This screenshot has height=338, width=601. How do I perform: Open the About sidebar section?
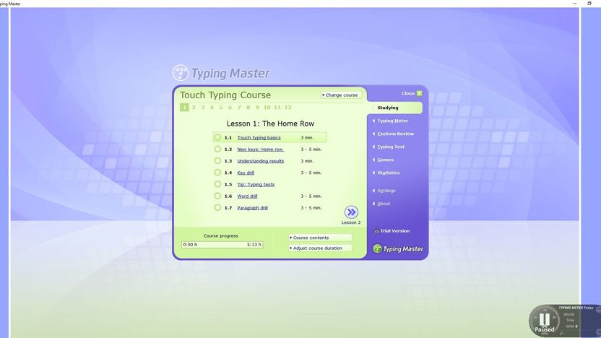click(384, 204)
